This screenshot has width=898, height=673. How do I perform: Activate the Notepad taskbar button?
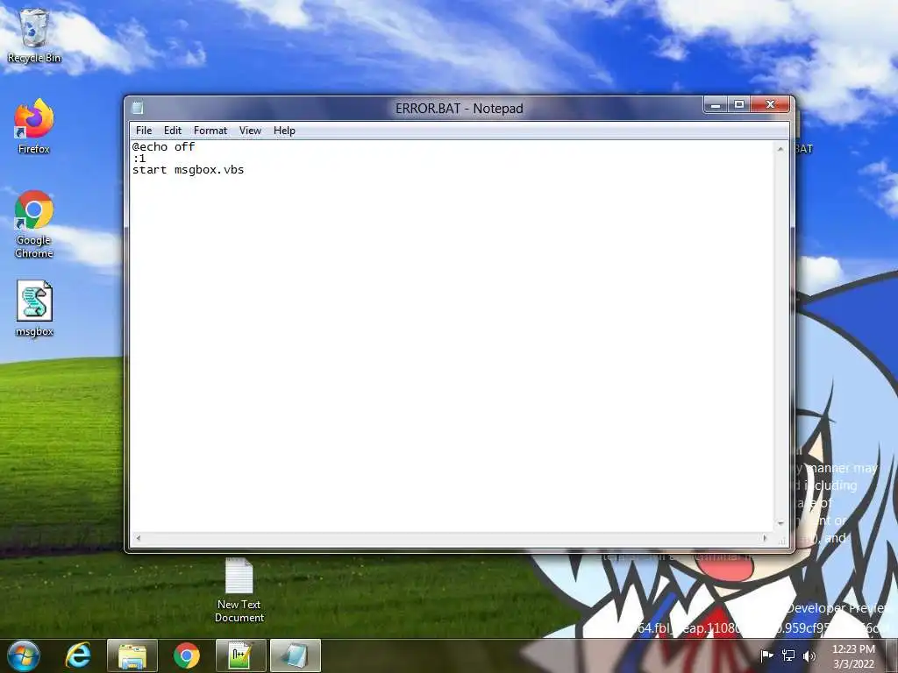click(295, 655)
